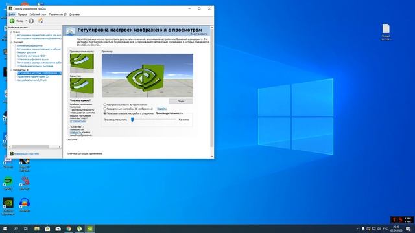The image size is (415, 233).
Task: Select Настройка Surround, PhysX tree item
Action: pos(32,80)
